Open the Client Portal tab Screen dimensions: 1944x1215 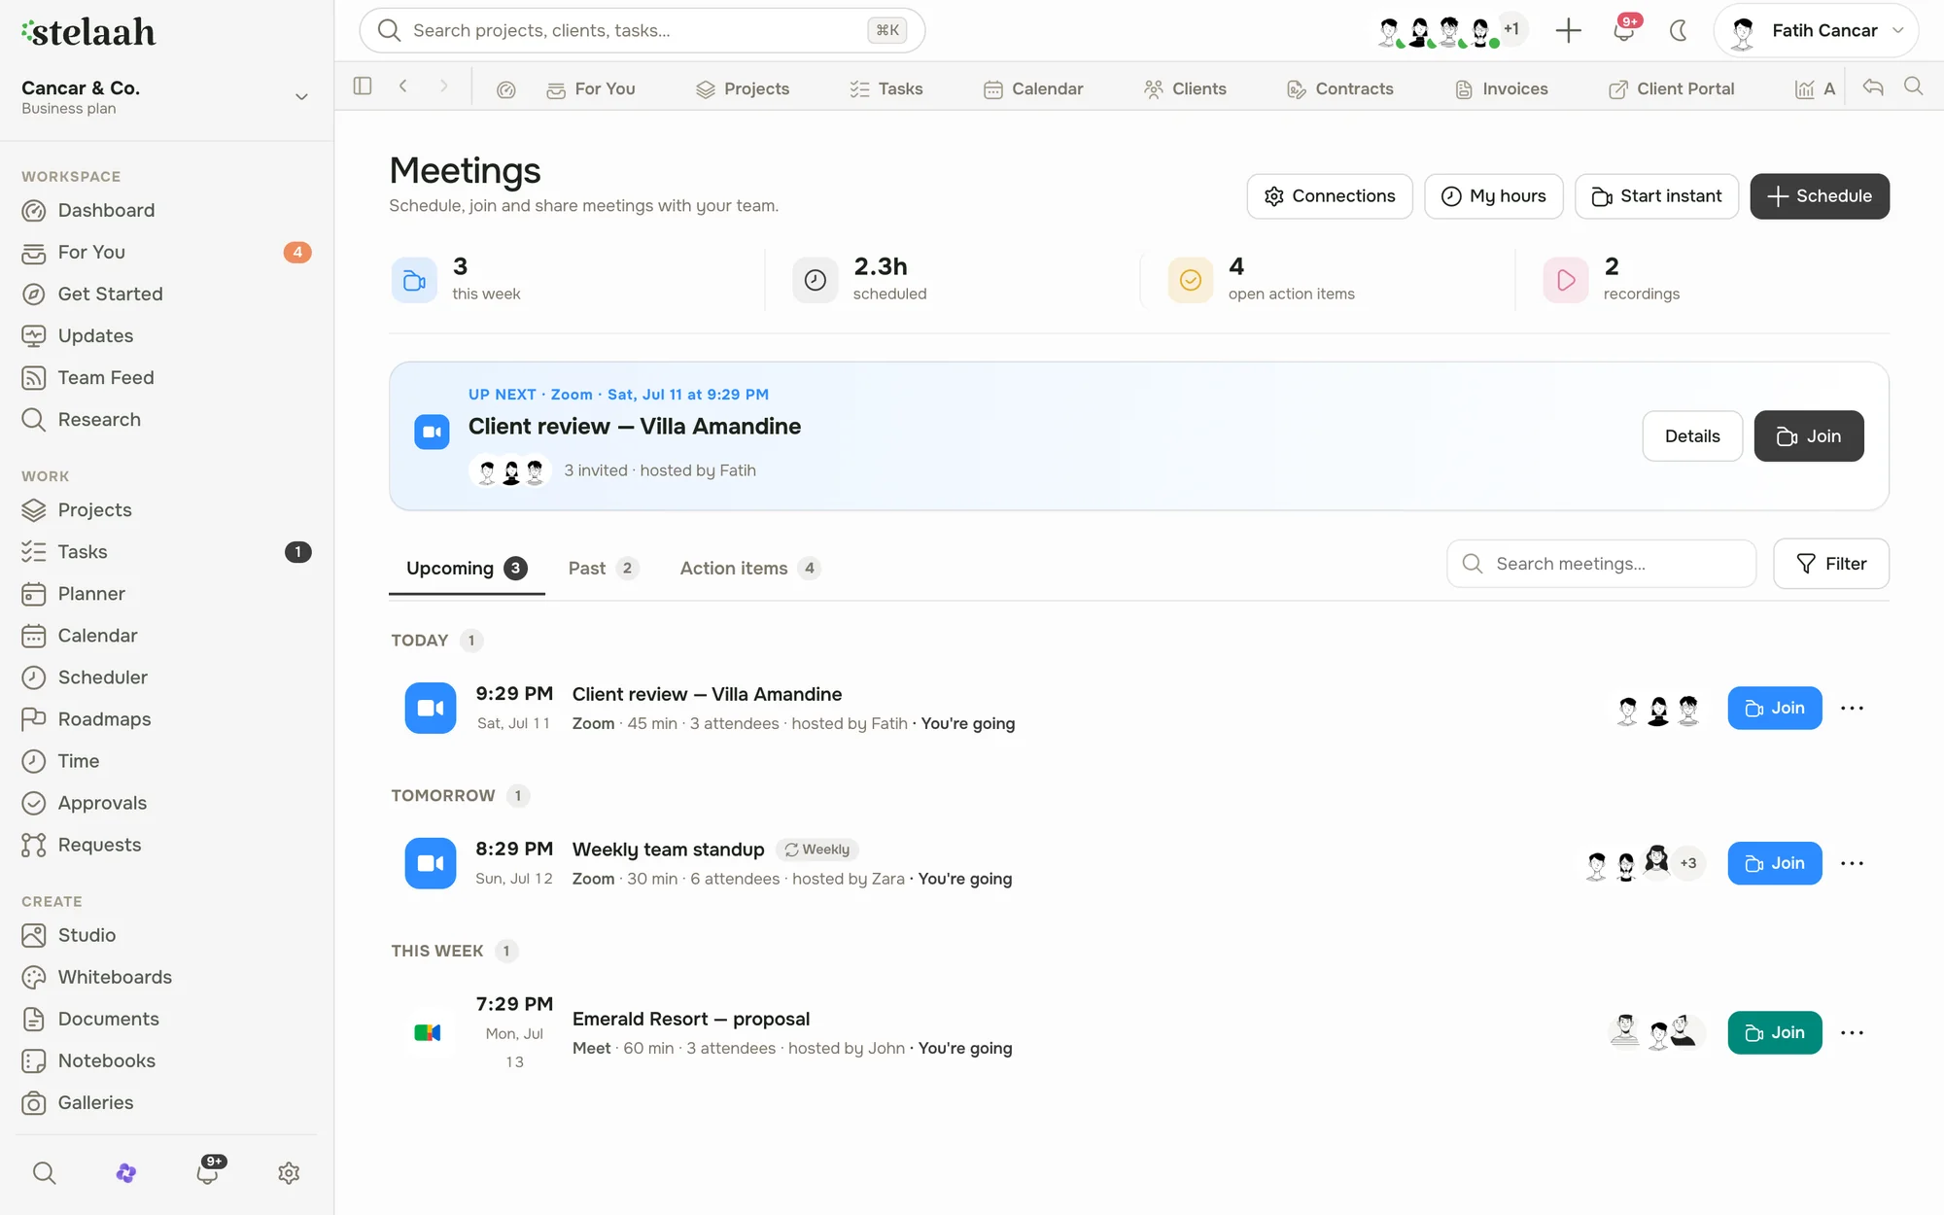1672,88
